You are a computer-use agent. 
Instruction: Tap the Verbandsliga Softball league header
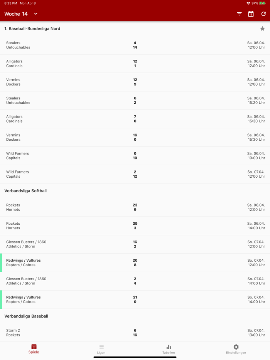[25, 191]
